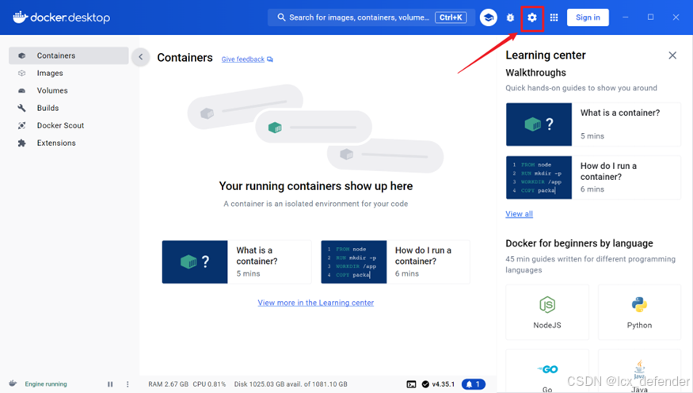Select the NodeJS beginner guide
Viewport: 693px width, 393px height.
[x=547, y=312]
